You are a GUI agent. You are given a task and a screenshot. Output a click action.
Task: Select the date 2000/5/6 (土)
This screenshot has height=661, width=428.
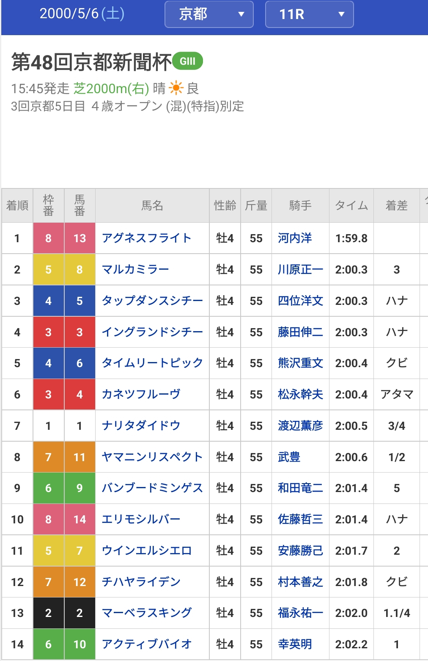coord(82,14)
